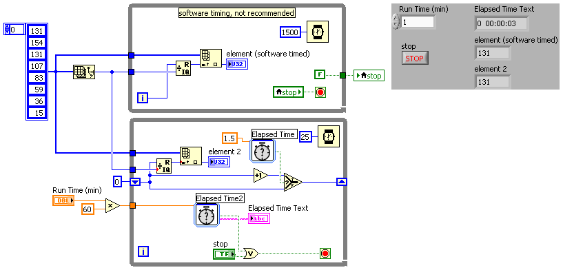This screenshot has height=270, width=563.
Task: Click the top loop's red stop condition terminal
Action: (320, 92)
